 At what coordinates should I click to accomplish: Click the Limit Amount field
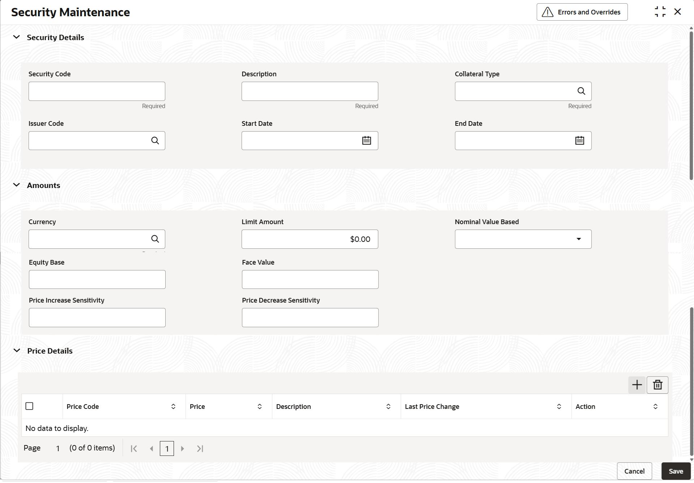(x=310, y=239)
